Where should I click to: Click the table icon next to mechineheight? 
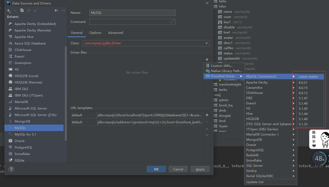coord(216,85)
